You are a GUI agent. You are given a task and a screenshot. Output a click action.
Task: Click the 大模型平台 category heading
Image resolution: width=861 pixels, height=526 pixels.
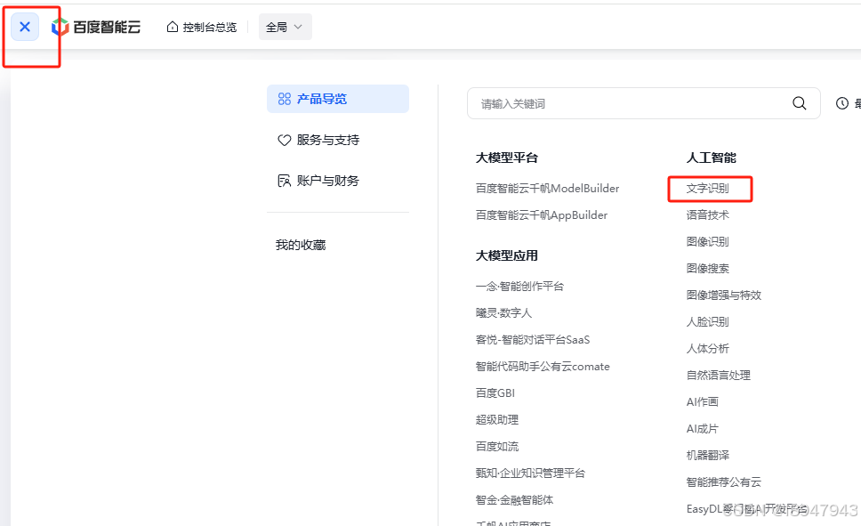pos(507,158)
